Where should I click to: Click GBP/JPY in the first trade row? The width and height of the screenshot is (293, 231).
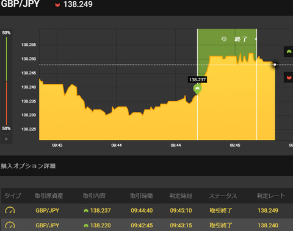point(48,210)
